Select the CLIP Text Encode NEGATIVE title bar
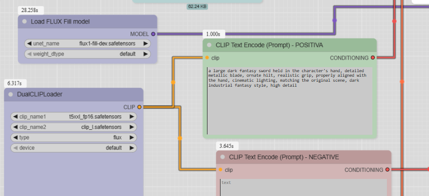 [304, 157]
